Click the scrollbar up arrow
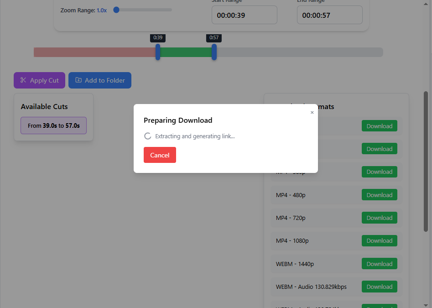This screenshot has height=308, width=432. coord(426,4)
